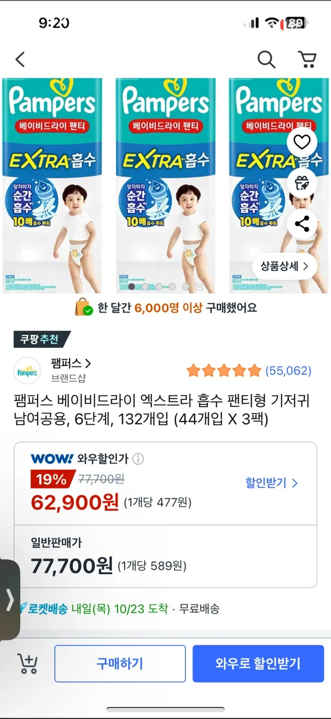Tap the Pampers brand logo circle

[27, 370]
